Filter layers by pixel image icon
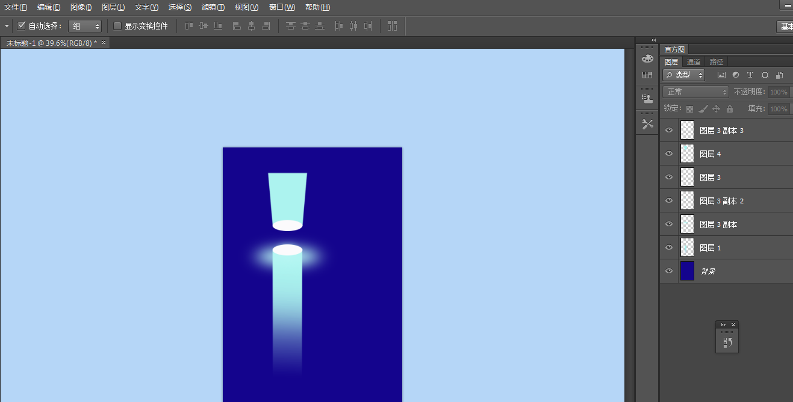Image resolution: width=793 pixels, height=402 pixels. pyautogui.click(x=721, y=75)
